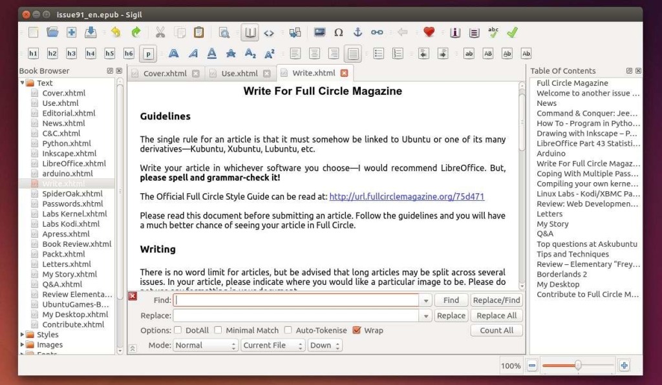Zoom out with the minus button
The width and height of the screenshot is (662, 385).
(x=532, y=366)
